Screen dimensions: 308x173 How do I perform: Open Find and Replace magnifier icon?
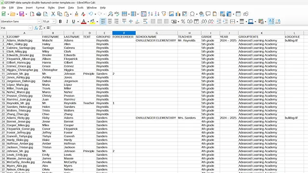pos(110,14)
